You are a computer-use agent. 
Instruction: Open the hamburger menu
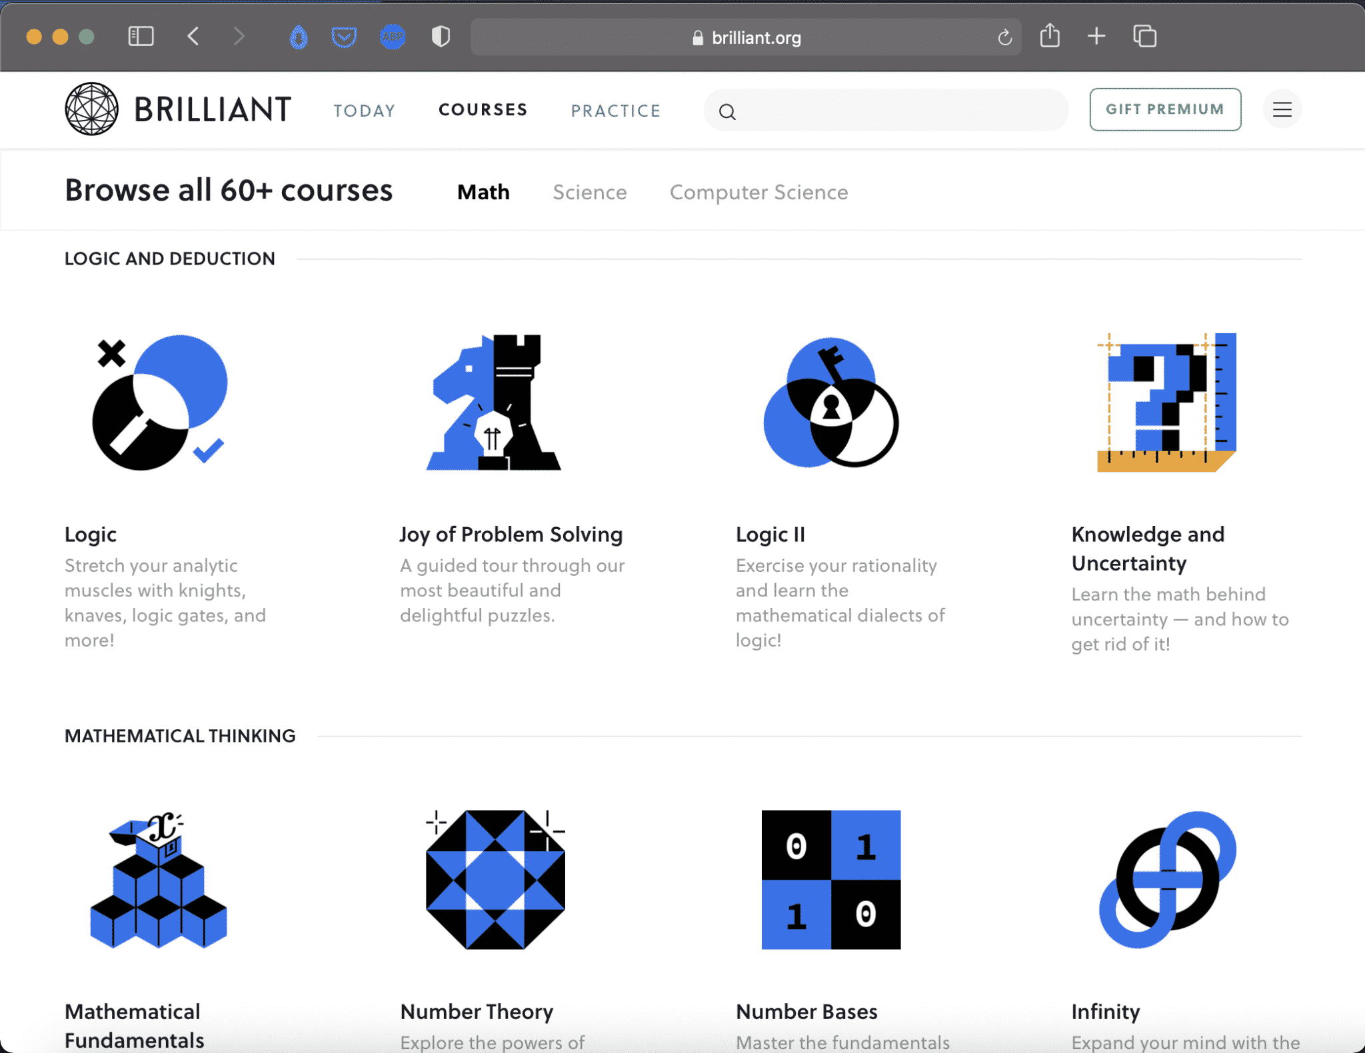click(x=1281, y=109)
